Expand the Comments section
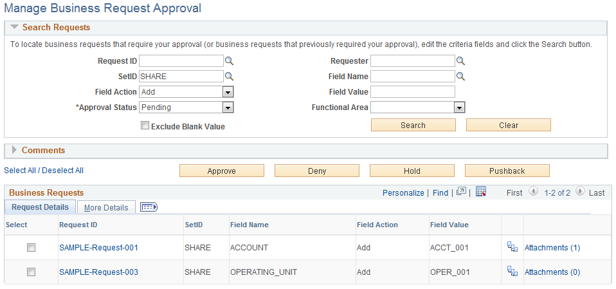Screen dimensions: 616x289 [x=15, y=150]
